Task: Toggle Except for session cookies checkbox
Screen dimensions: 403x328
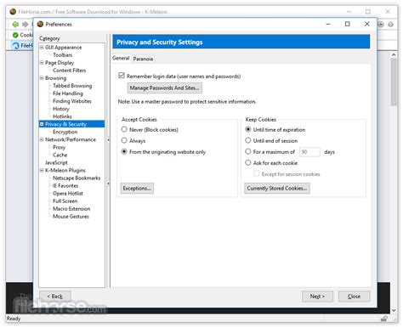Action: pyautogui.click(x=257, y=173)
